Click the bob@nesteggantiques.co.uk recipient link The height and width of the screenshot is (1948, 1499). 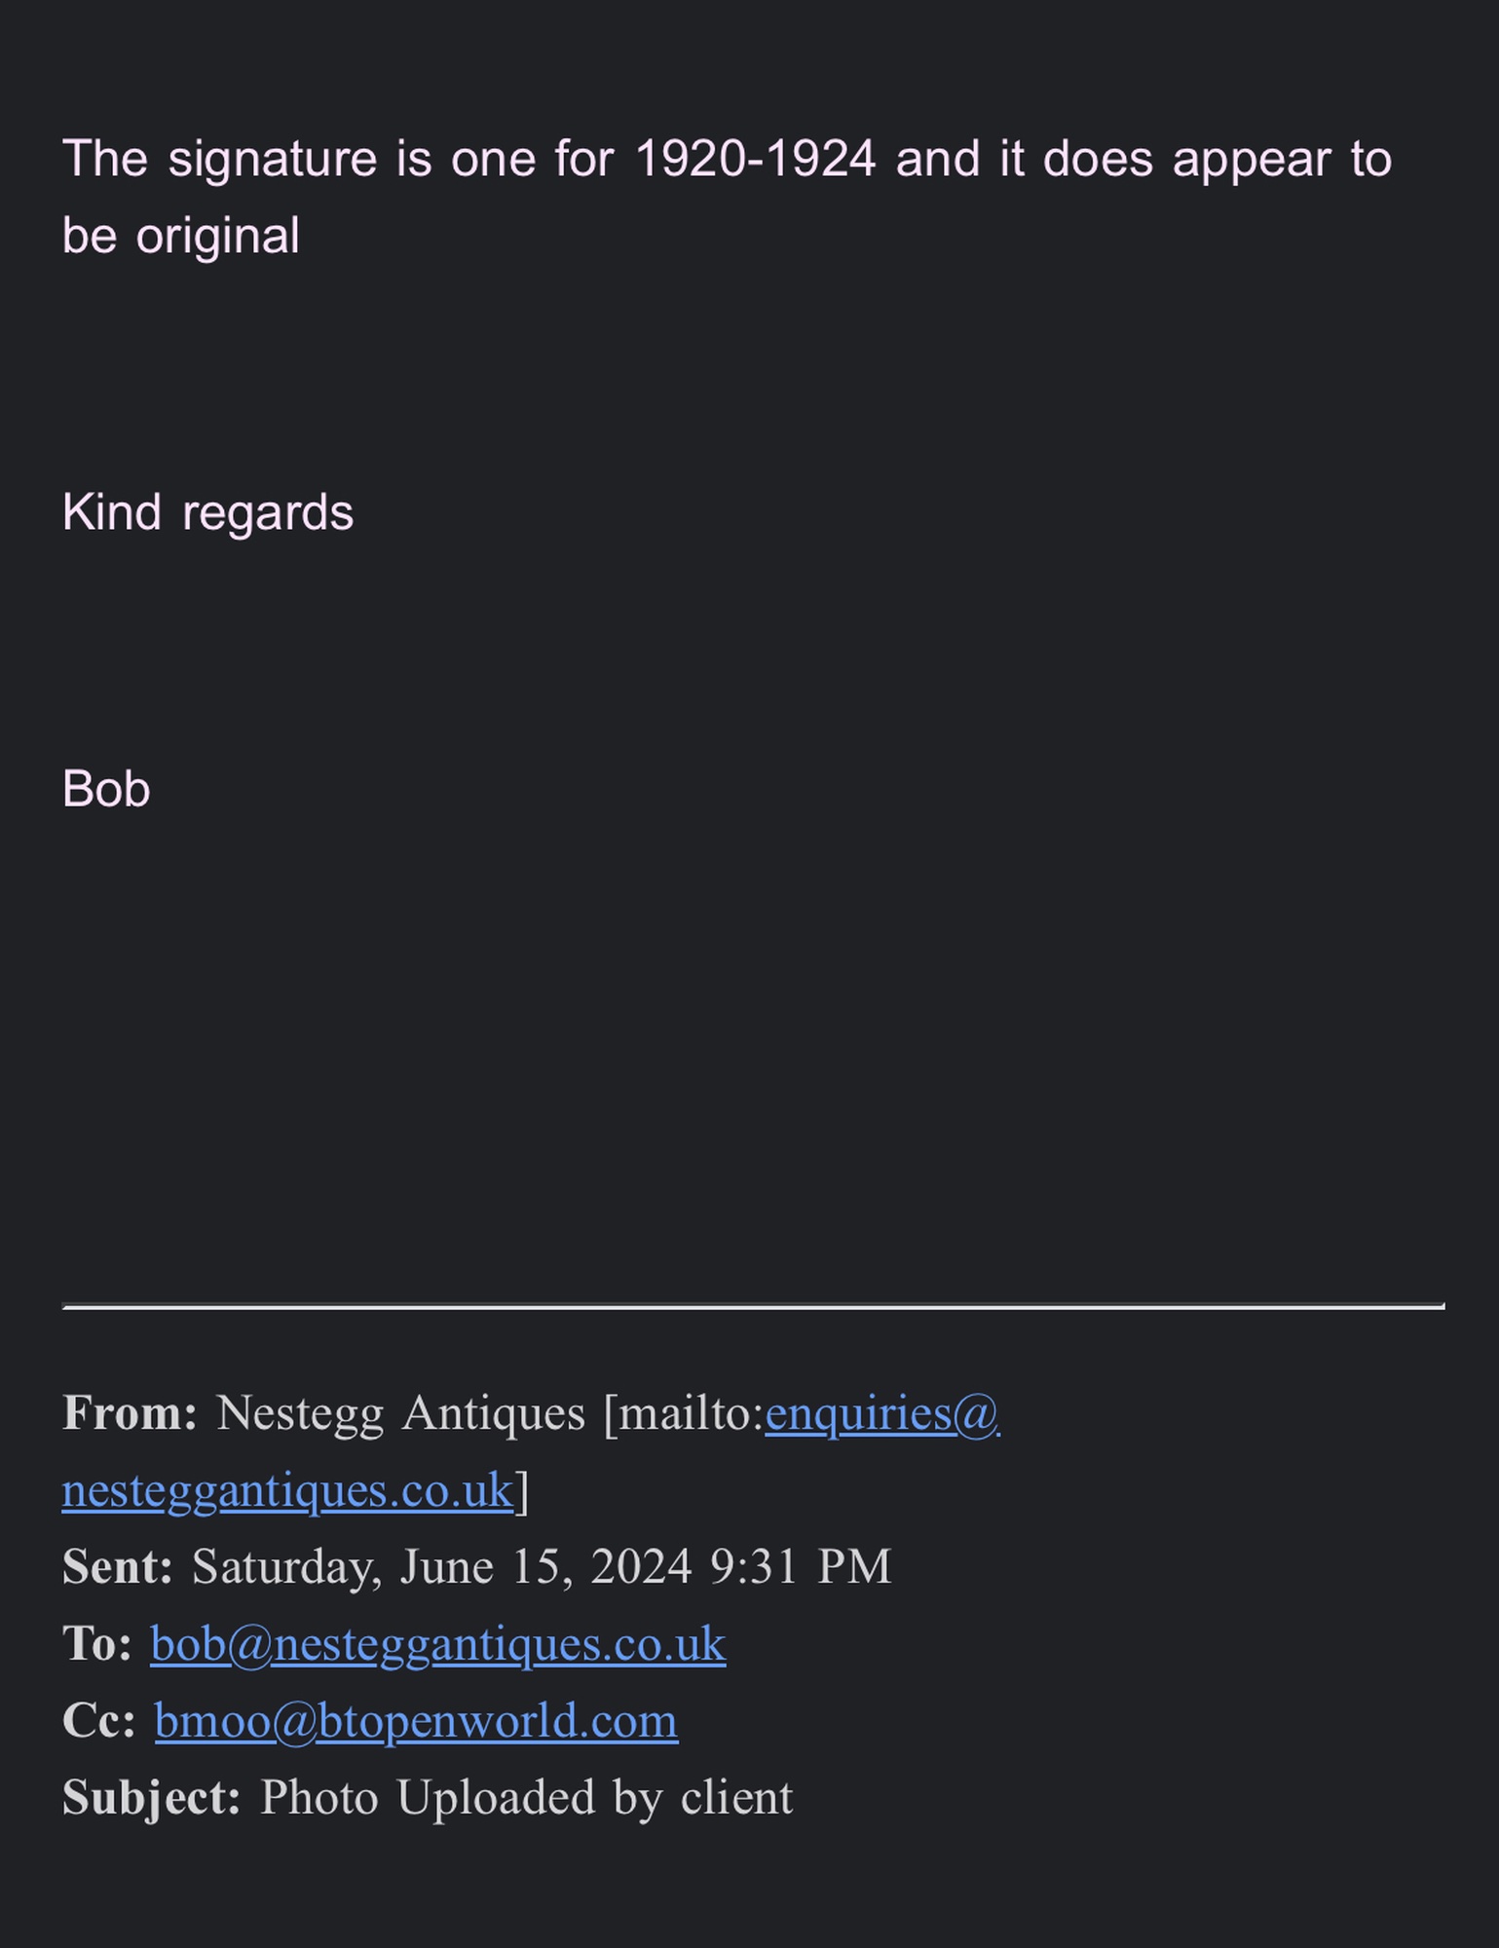coord(437,1644)
